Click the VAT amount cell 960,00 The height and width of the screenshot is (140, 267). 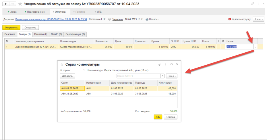191,47
